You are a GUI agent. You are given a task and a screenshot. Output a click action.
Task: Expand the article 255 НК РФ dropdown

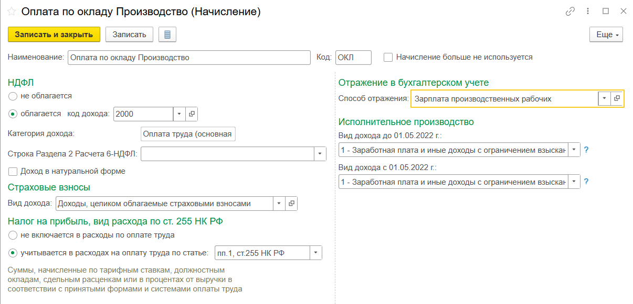(x=315, y=253)
